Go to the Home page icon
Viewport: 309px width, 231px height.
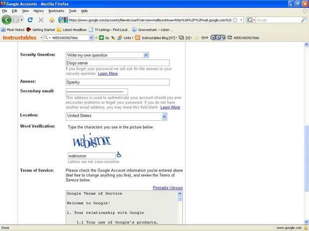(52, 20)
